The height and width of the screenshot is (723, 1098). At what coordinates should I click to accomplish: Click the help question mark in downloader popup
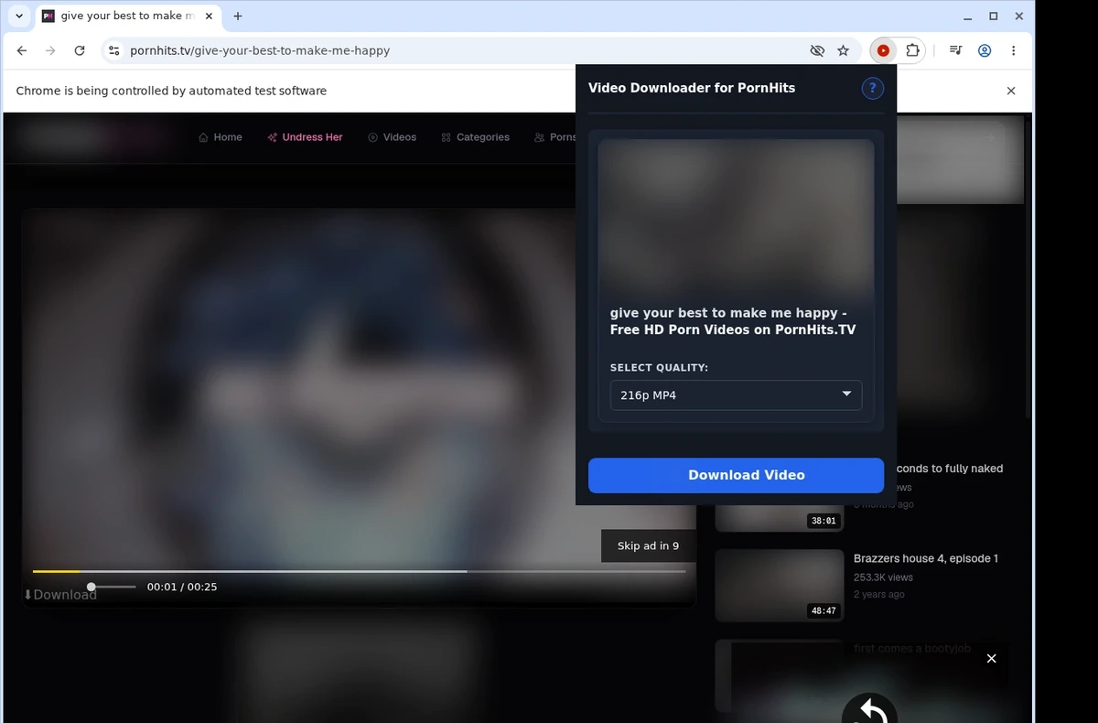tap(872, 88)
